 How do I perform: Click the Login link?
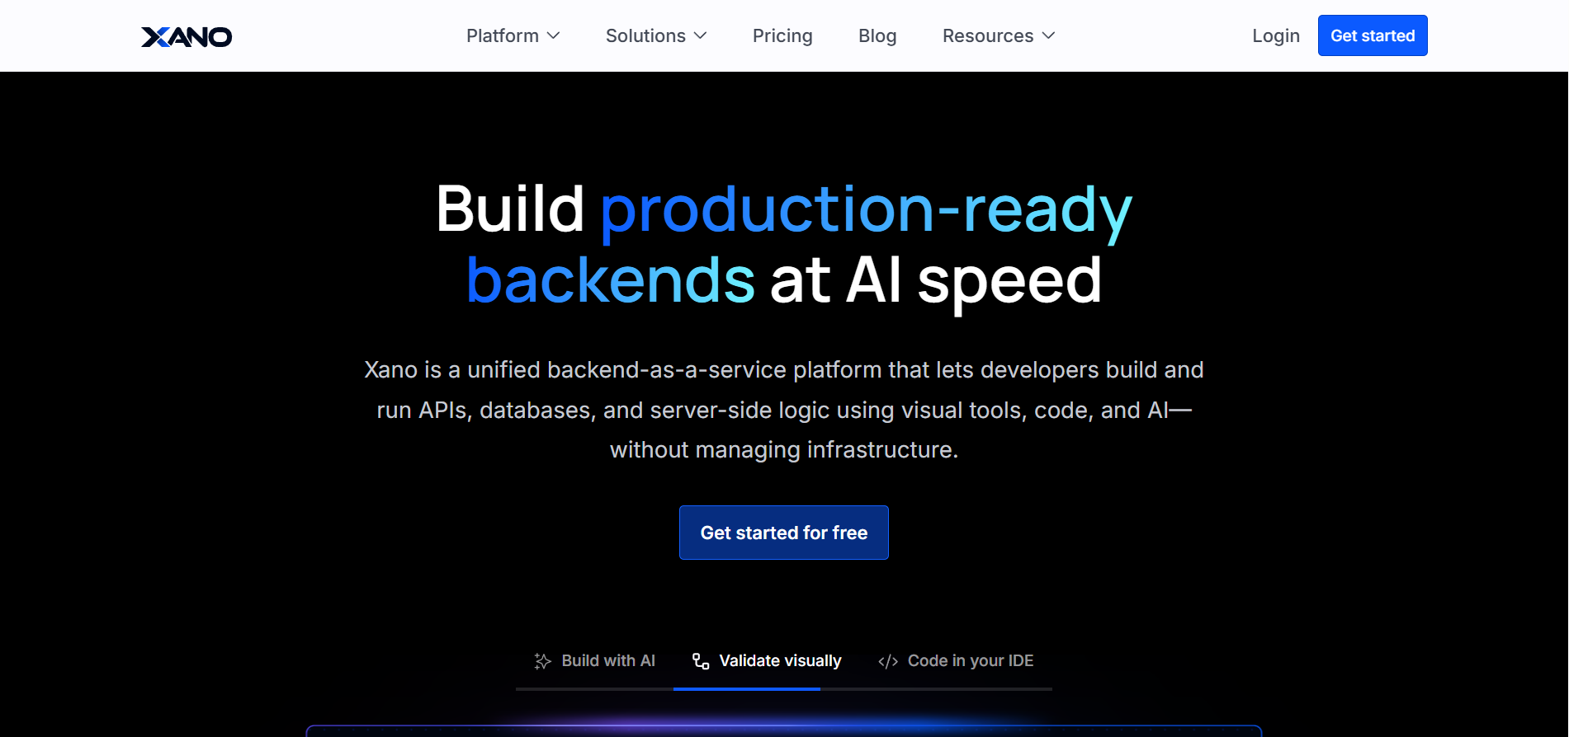click(x=1275, y=35)
